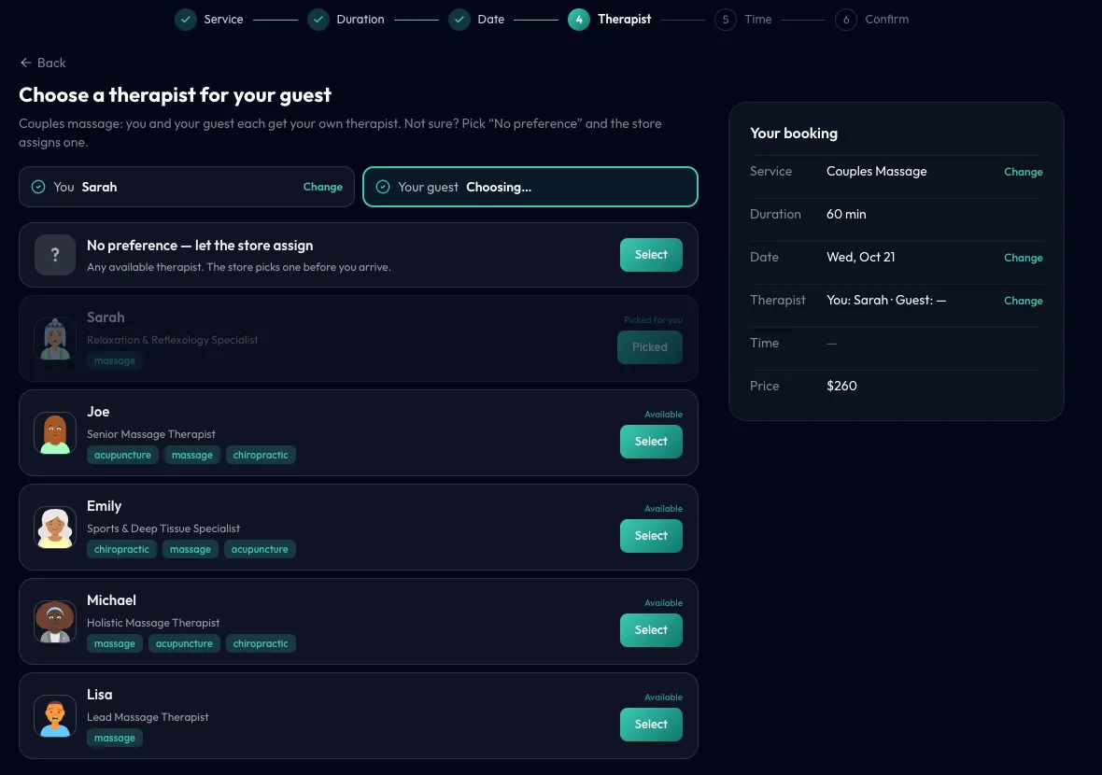Click the step 4 Therapist circle

(579, 20)
